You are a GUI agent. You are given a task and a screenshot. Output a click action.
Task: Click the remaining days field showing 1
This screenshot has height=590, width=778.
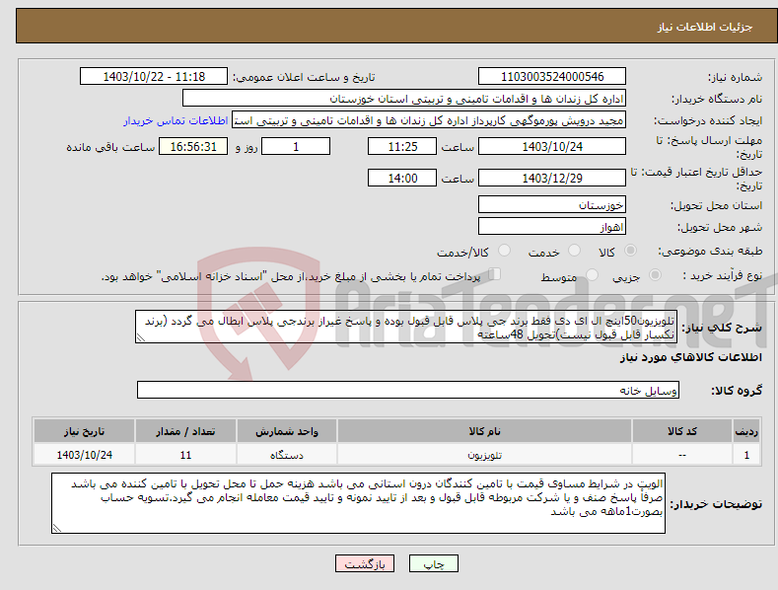point(296,146)
